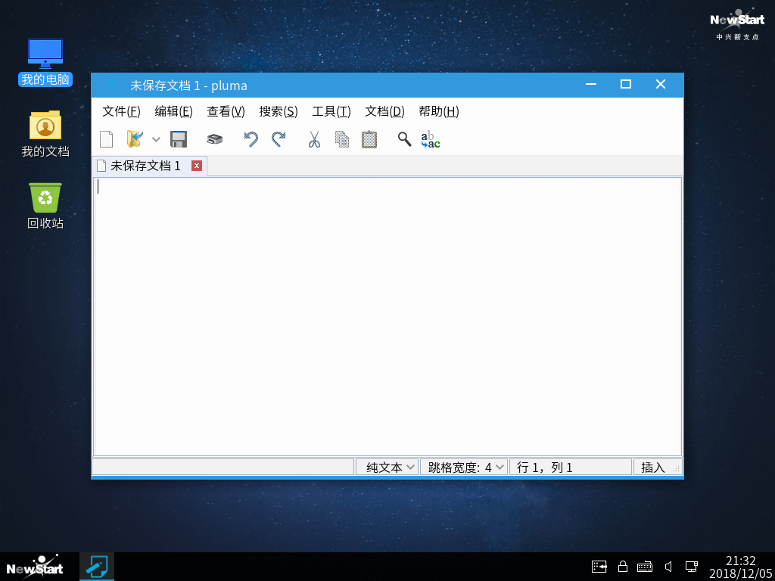Minimize the pluma window
Viewport: 775px width, 581px height.
[x=590, y=85]
